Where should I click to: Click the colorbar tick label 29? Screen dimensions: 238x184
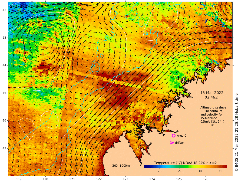pyautogui.click(x=180, y=171)
